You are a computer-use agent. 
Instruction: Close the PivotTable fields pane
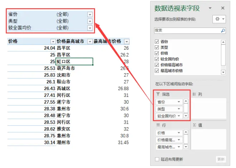(223, 8)
